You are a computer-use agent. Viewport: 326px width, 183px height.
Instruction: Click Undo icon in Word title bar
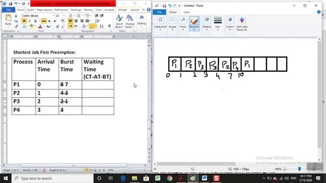[x=16, y=4]
